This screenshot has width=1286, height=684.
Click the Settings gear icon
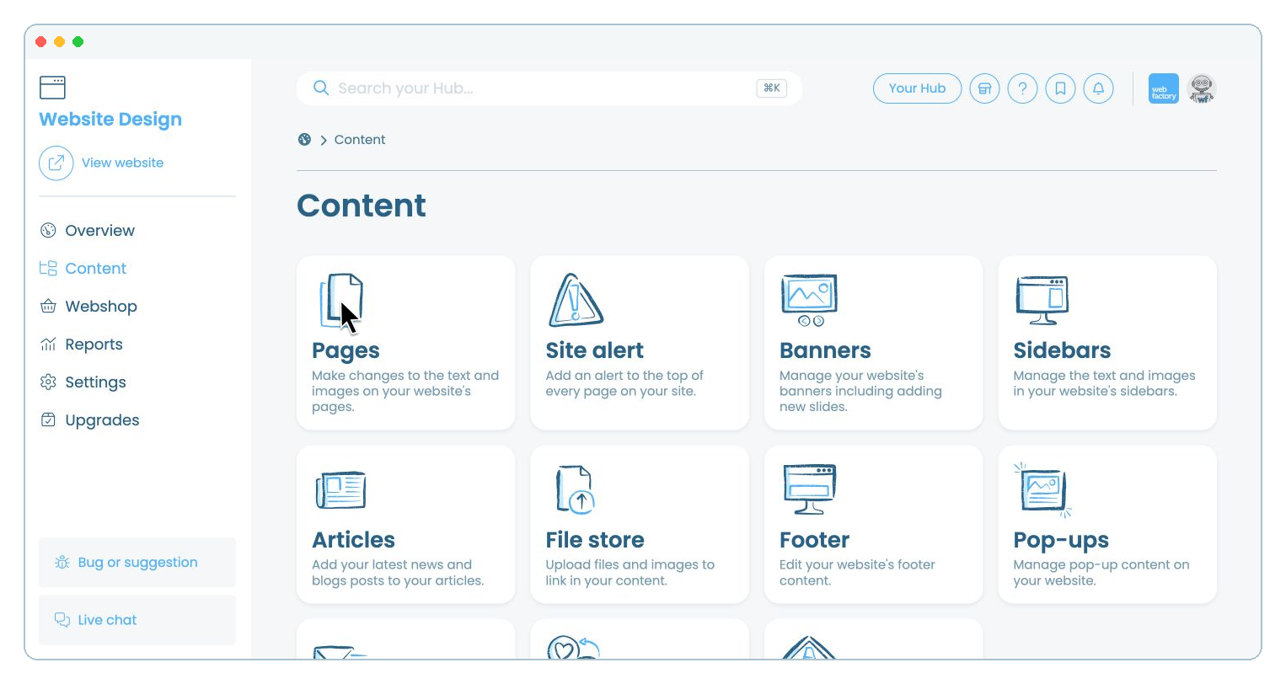pyautogui.click(x=48, y=382)
